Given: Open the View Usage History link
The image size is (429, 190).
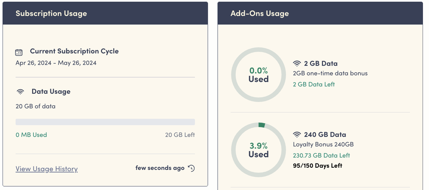Looking at the screenshot, I should 46,169.
